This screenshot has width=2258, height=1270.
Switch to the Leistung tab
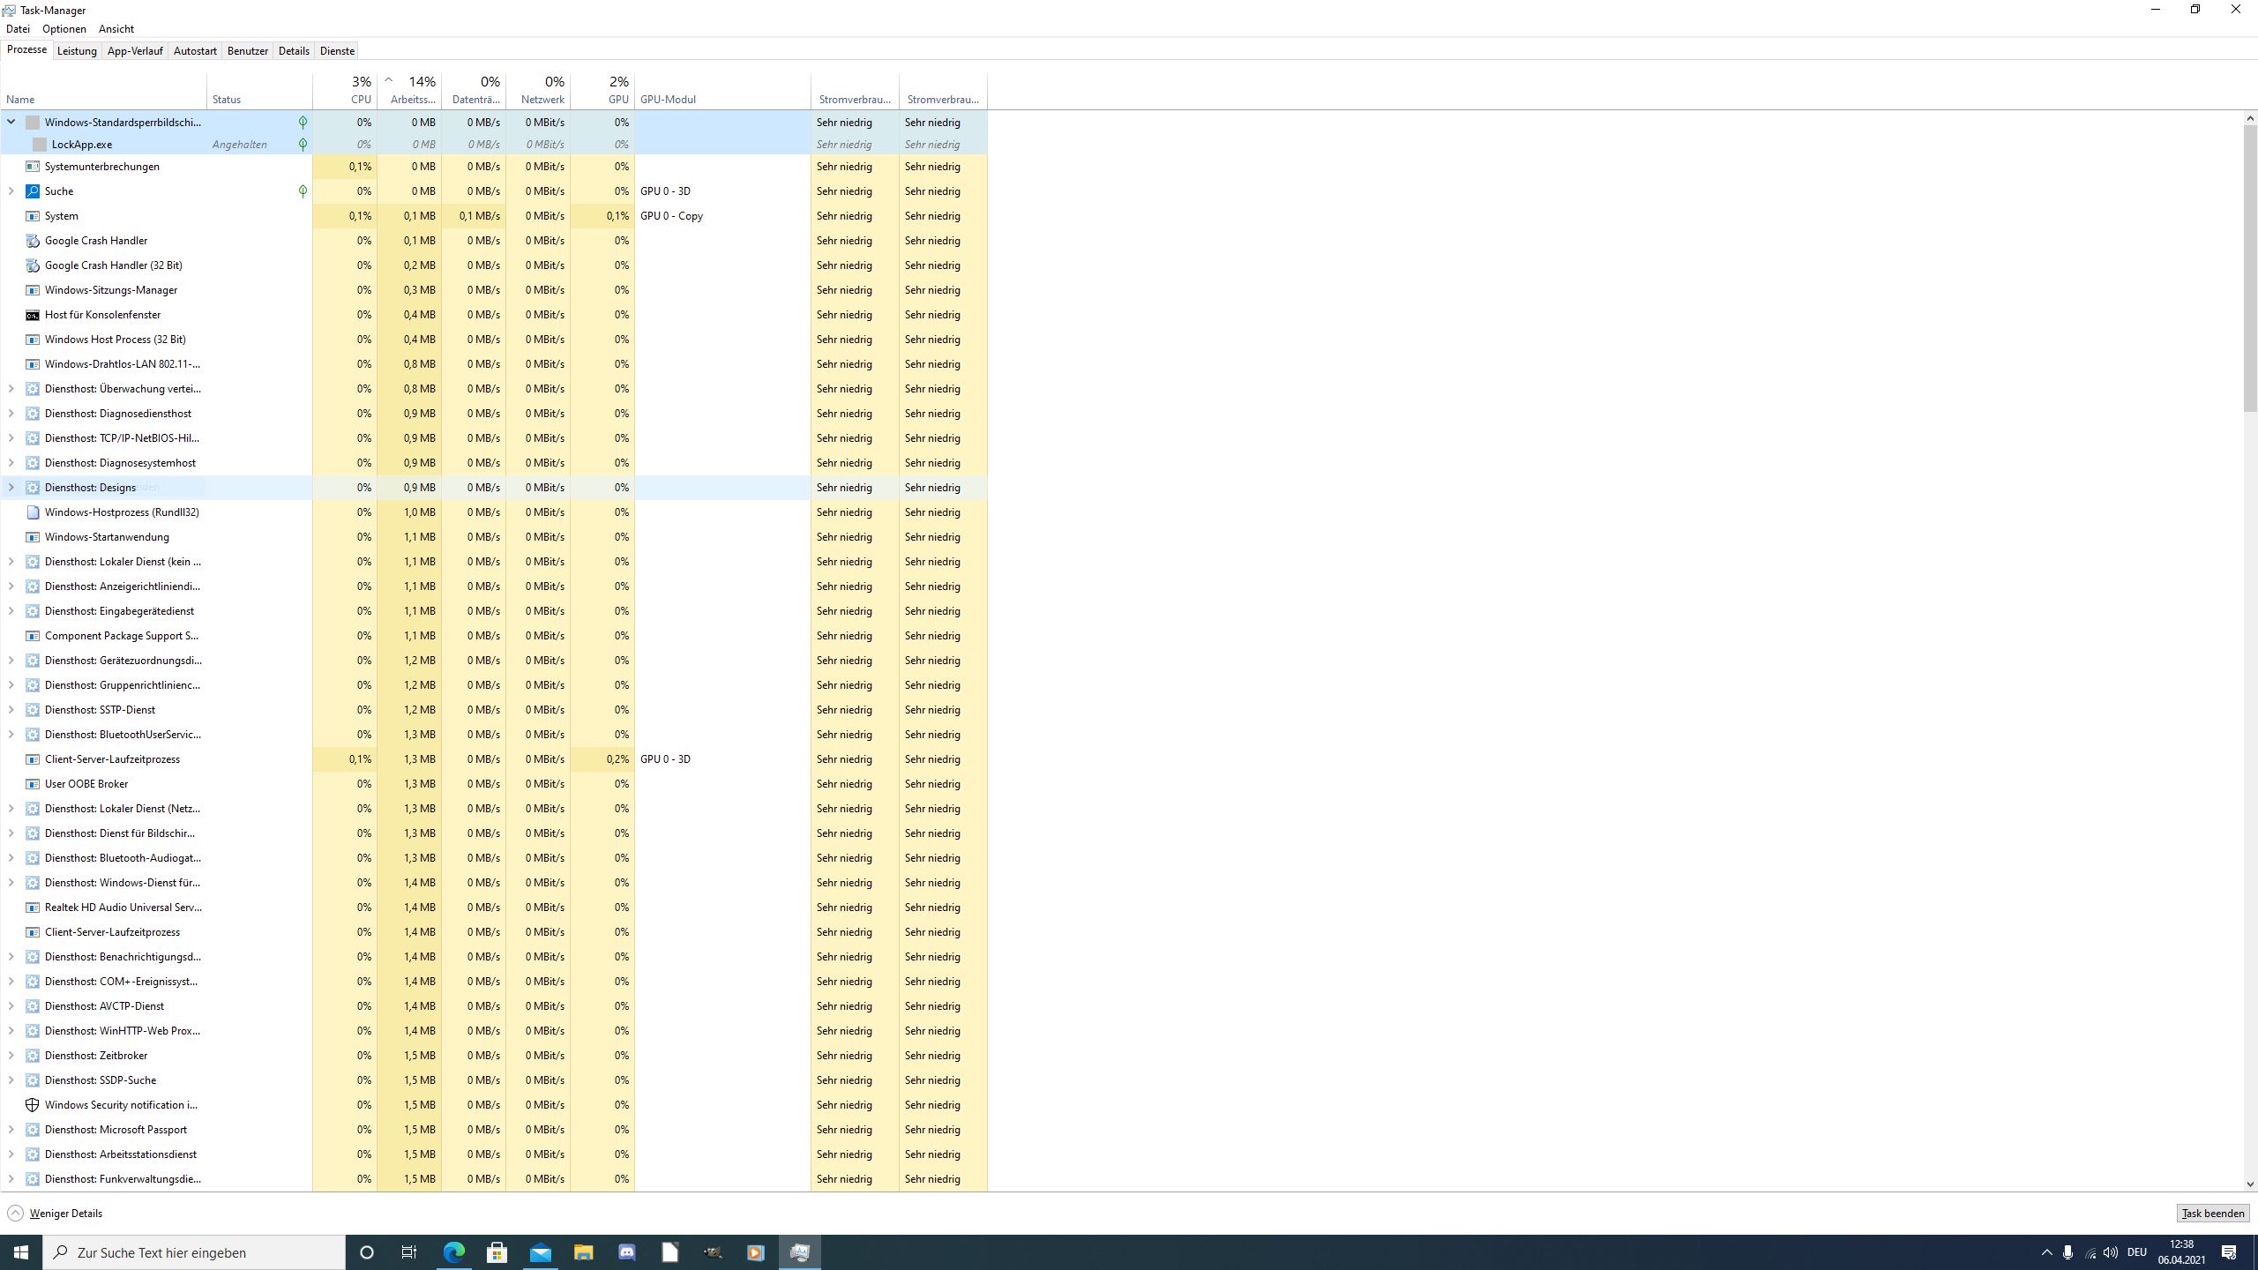77,51
